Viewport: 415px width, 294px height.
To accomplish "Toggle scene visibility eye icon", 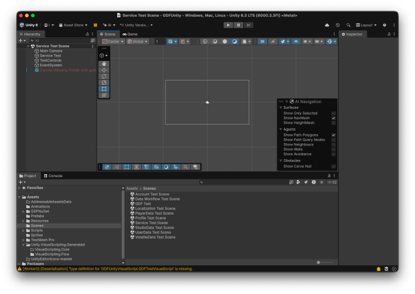I will 296,42.
